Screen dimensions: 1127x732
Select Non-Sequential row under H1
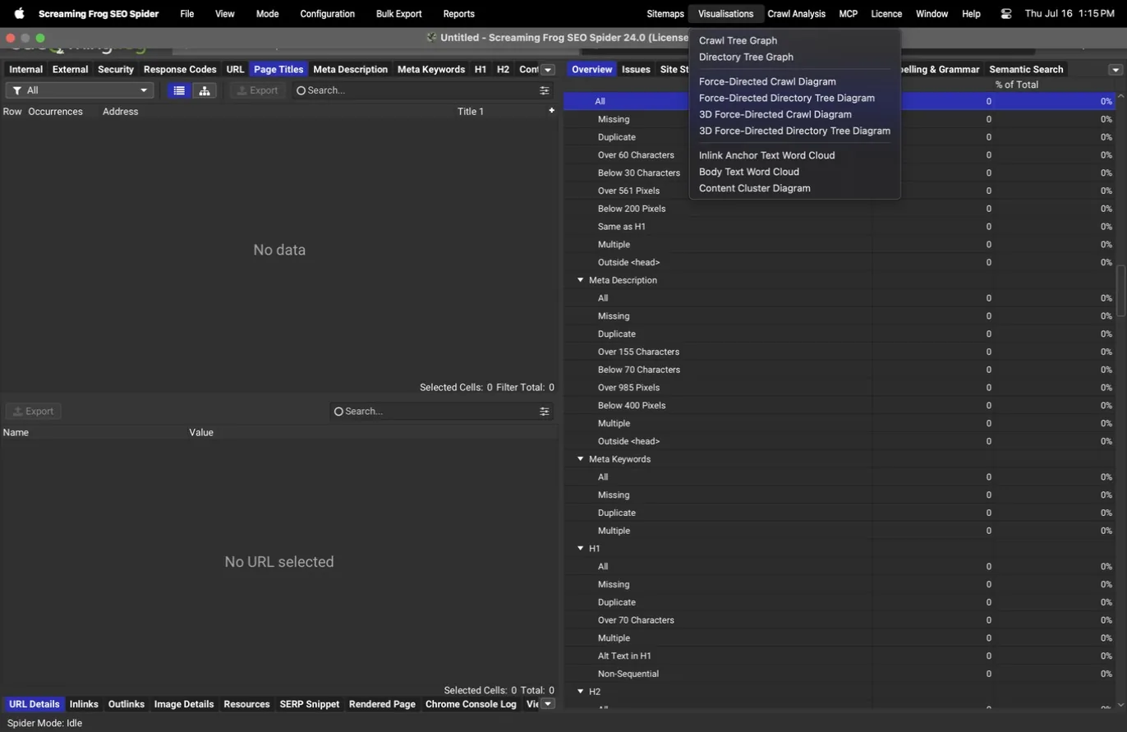(x=839, y=674)
